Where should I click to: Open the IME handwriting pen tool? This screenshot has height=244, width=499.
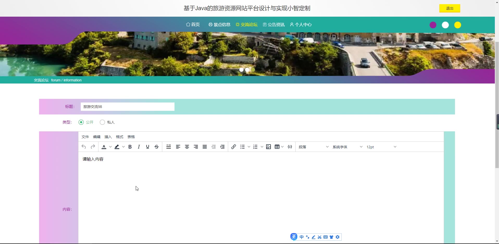(x=314, y=237)
